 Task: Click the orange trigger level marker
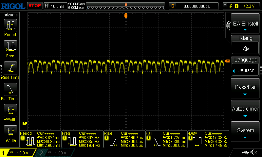pyautogui.click(x=227, y=61)
